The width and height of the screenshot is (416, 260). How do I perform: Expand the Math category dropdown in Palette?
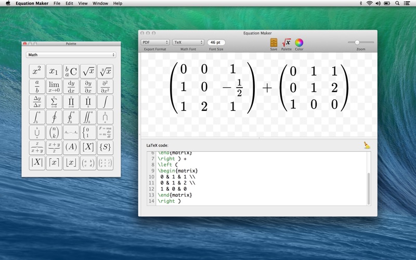(71, 55)
